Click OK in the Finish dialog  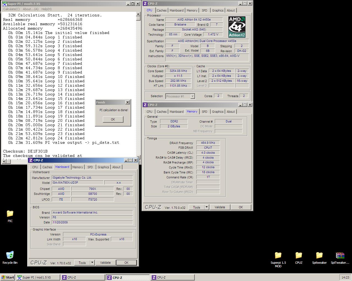pos(113,119)
